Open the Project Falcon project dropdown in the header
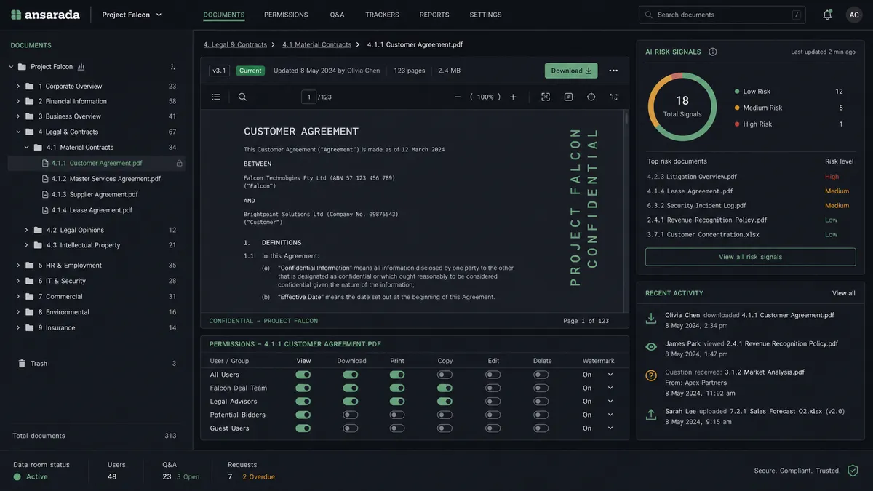This screenshot has height=491, width=873. point(132,15)
